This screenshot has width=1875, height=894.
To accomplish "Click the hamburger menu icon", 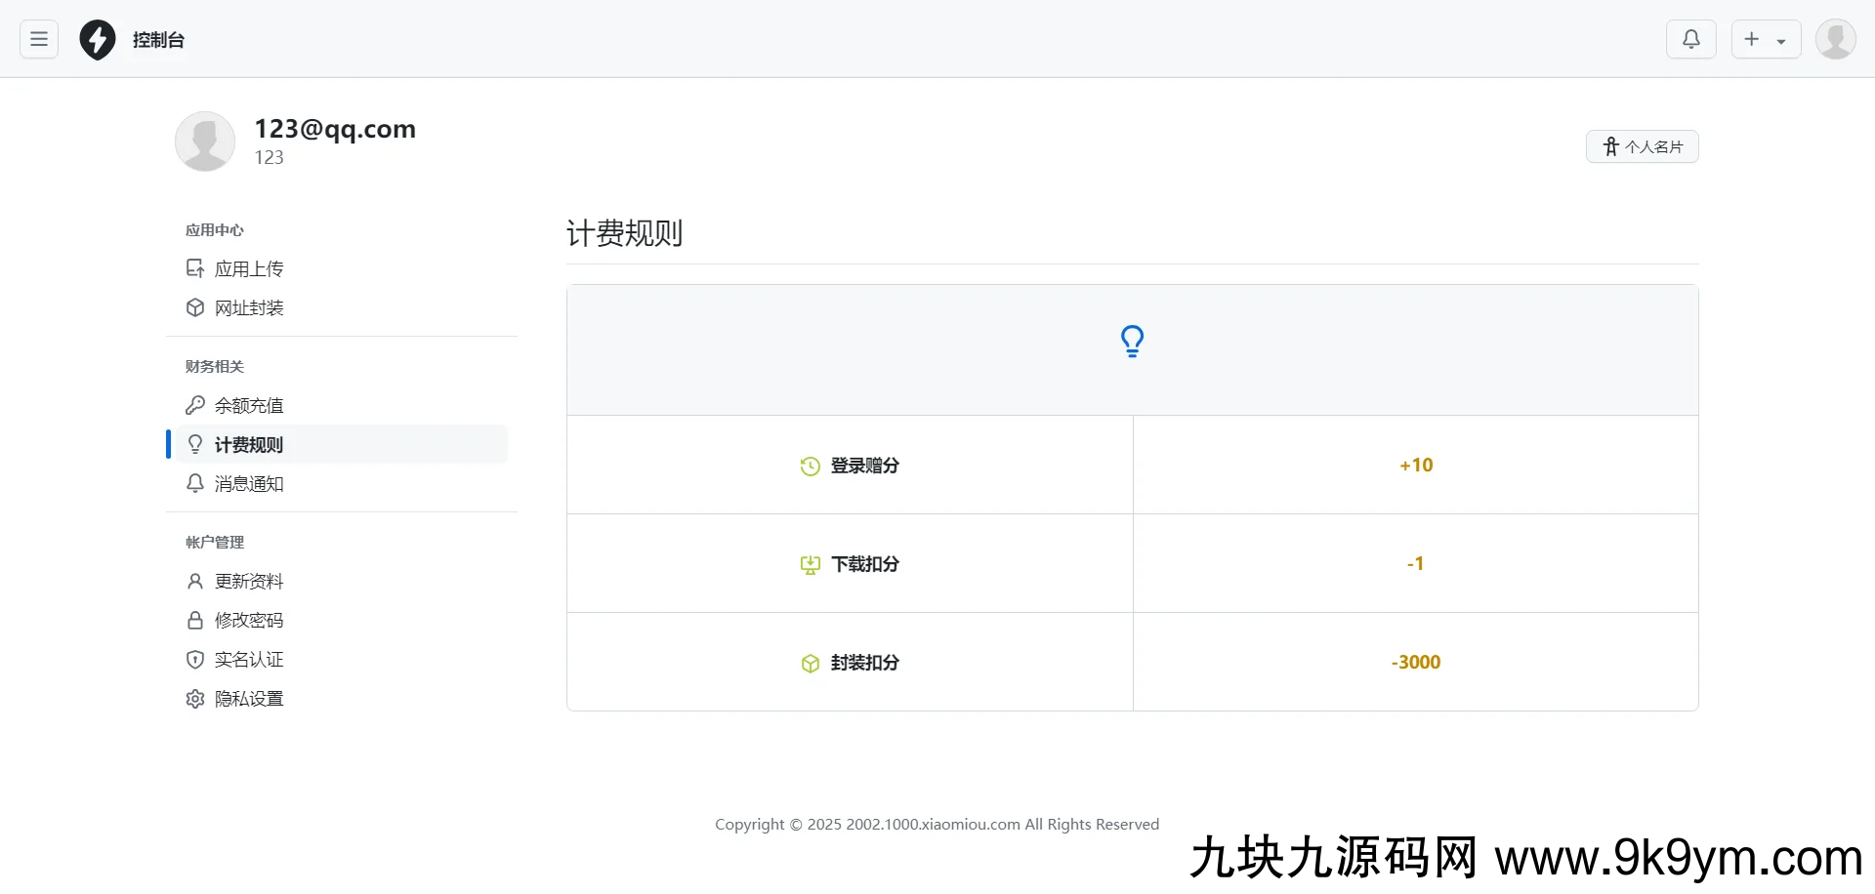I will [39, 39].
